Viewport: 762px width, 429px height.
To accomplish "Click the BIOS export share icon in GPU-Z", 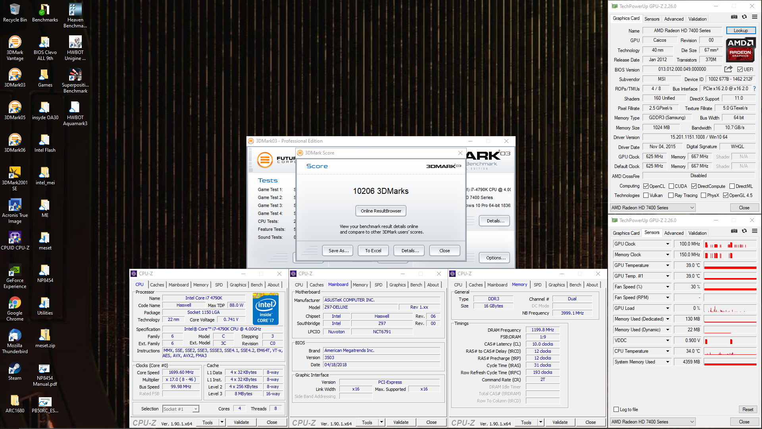I will pyautogui.click(x=728, y=69).
